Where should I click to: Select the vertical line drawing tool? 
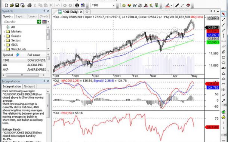[224, 35]
